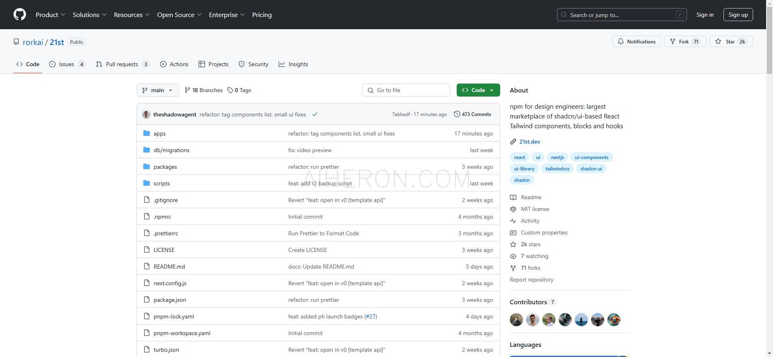Fork the repository
The image size is (773, 357).
click(685, 41)
